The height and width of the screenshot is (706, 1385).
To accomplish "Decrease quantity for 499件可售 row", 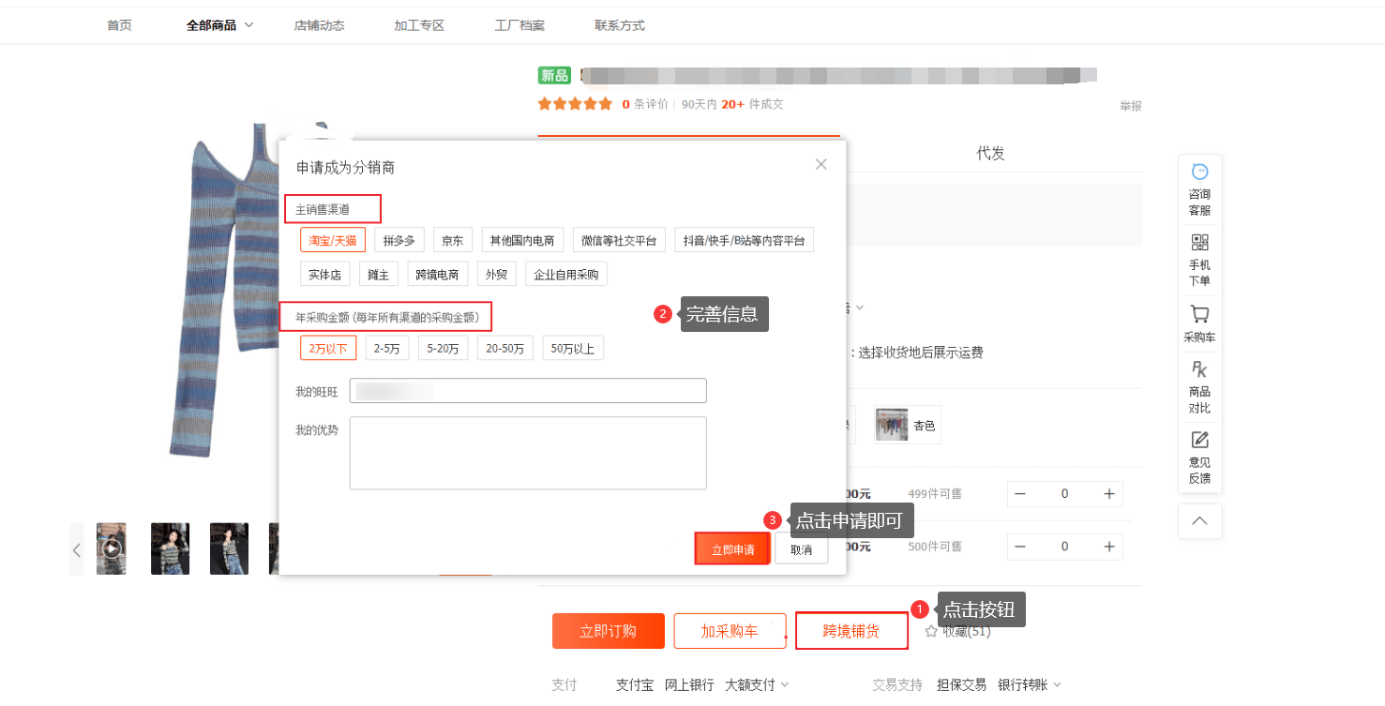I will coord(1020,494).
